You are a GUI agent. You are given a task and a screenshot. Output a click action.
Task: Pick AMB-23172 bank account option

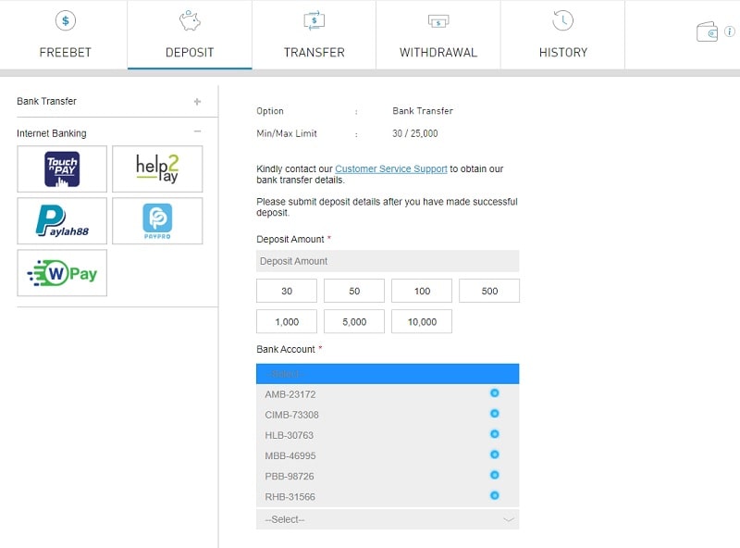point(388,394)
